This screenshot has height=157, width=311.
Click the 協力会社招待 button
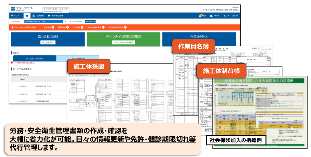point(48,42)
